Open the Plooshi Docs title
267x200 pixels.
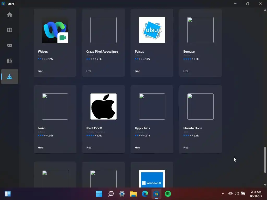tap(192, 128)
